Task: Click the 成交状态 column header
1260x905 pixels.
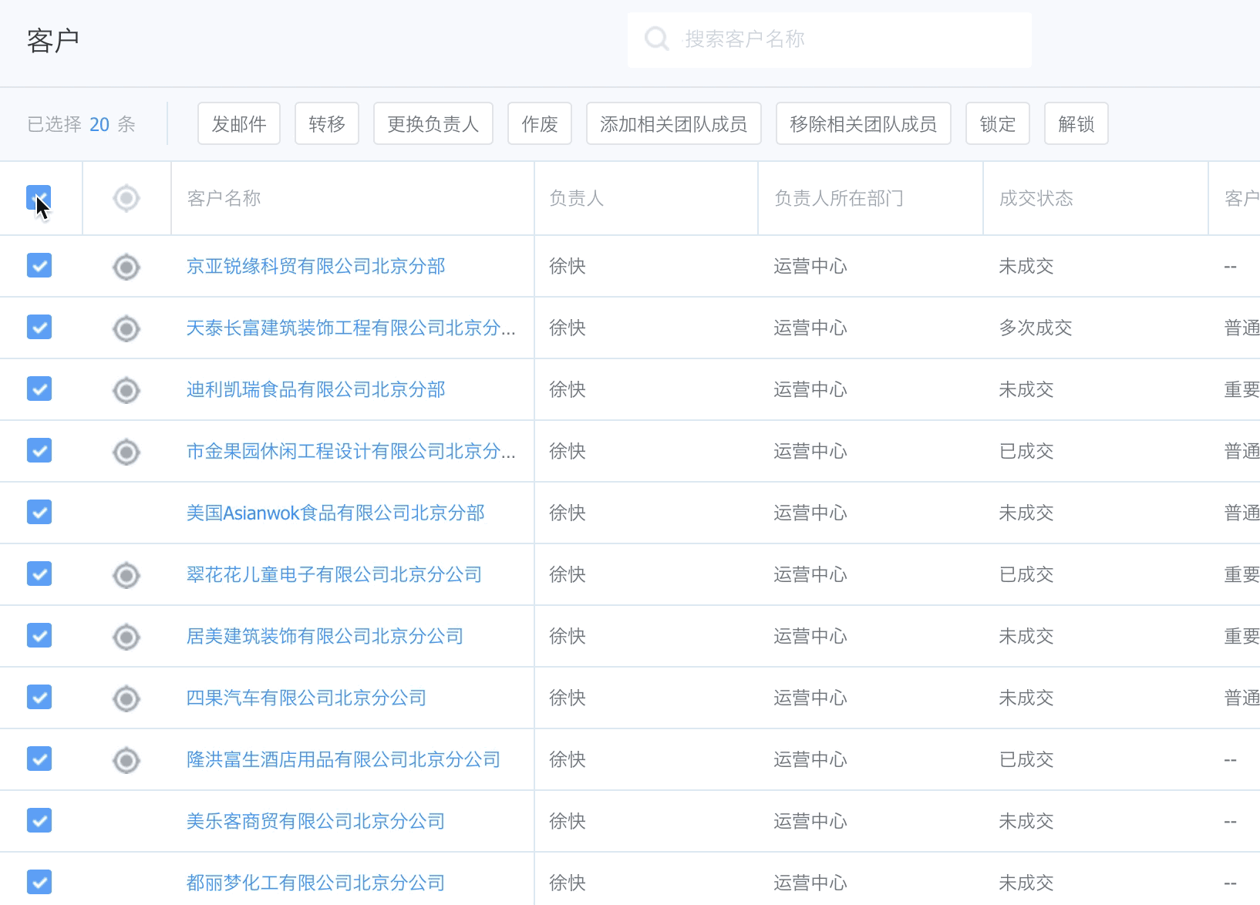Action: 1036,198
